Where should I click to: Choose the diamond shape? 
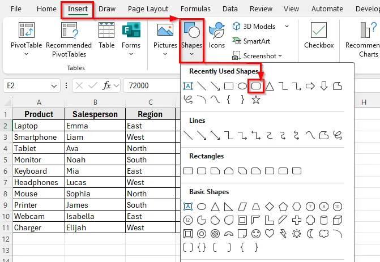(x=270, y=207)
